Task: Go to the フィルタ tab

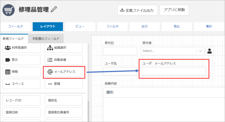Action: point(113,27)
